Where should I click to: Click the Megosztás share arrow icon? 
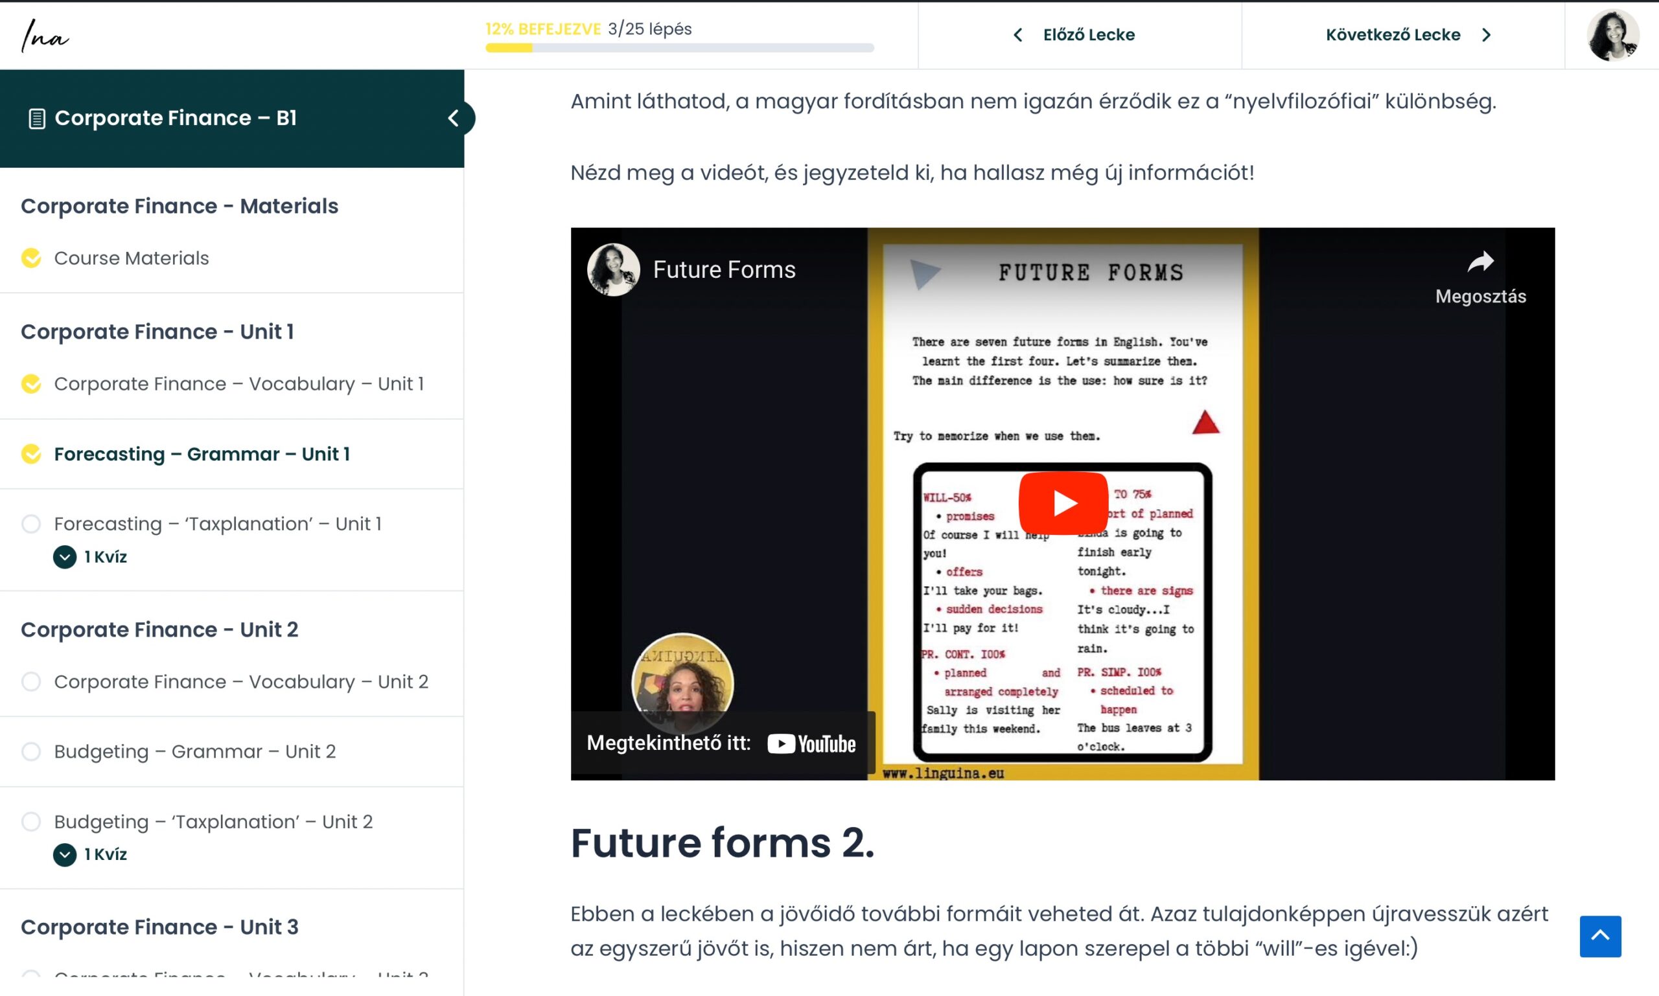[x=1480, y=262]
